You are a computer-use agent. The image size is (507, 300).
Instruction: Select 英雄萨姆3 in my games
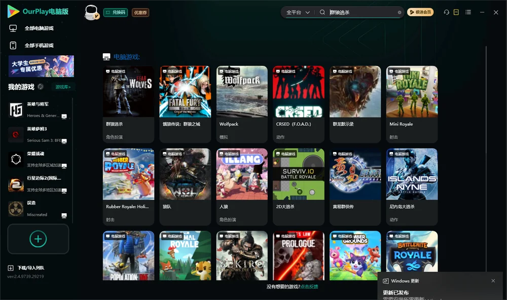coord(38,134)
